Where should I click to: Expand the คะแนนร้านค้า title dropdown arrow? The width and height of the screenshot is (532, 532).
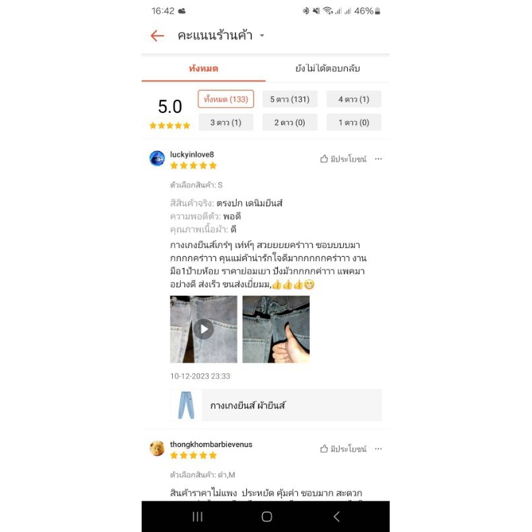262,35
